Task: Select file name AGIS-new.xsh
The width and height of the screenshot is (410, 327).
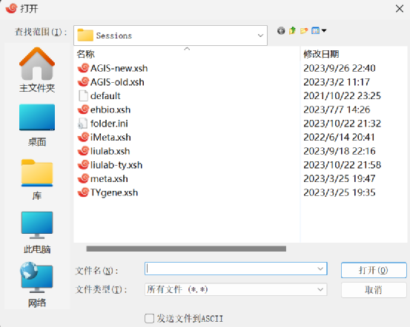Action: (119, 68)
